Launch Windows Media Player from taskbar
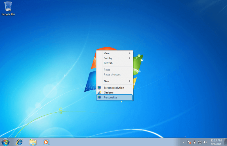 [46, 142]
